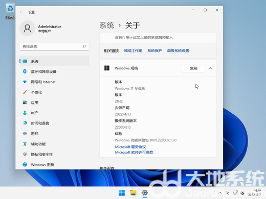Open the 高级系统设置 link
Viewport: 266px width, 199px height.
[178, 51]
